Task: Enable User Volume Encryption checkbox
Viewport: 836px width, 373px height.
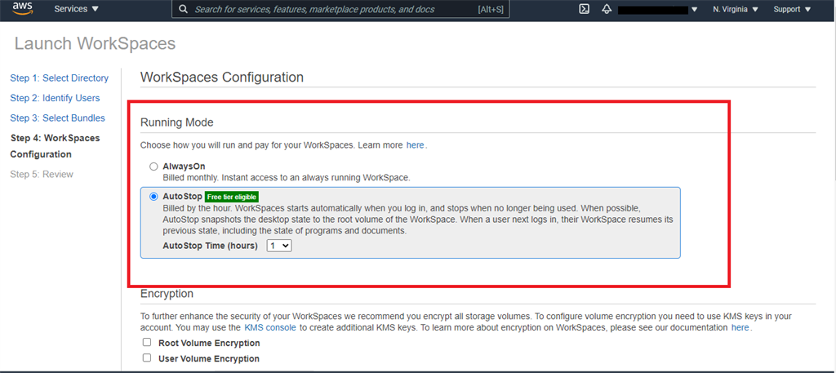Action: pos(147,358)
